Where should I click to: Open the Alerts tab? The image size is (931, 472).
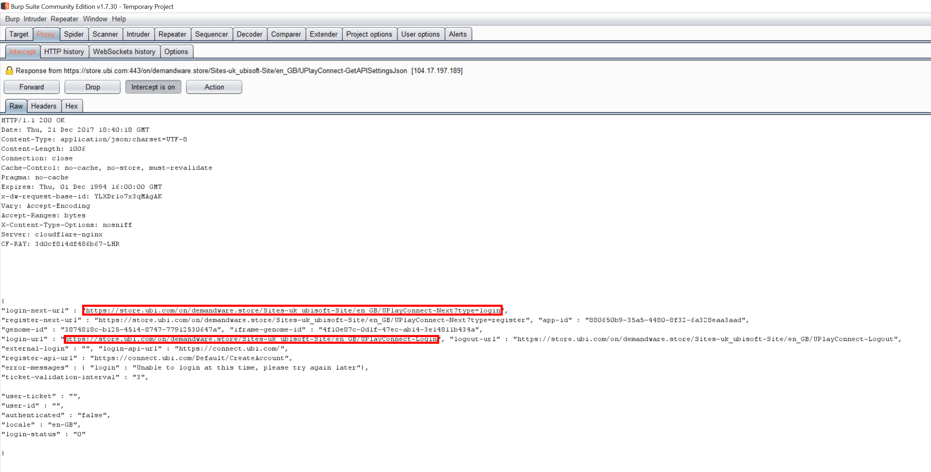[458, 34]
